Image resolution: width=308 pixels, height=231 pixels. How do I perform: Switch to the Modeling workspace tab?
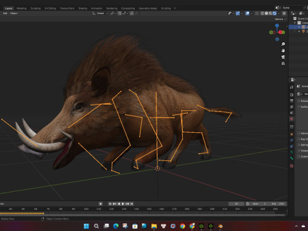[22, 8]
